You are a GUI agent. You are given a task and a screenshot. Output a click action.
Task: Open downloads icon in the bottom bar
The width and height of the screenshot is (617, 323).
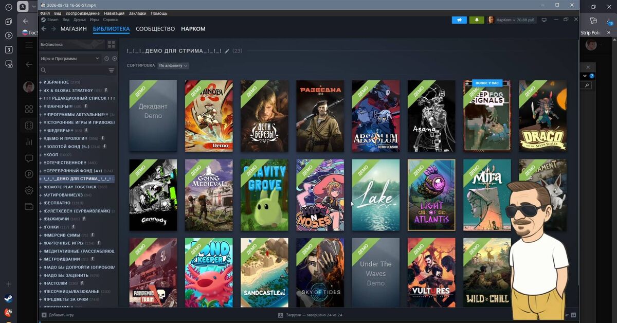point(280,315)
